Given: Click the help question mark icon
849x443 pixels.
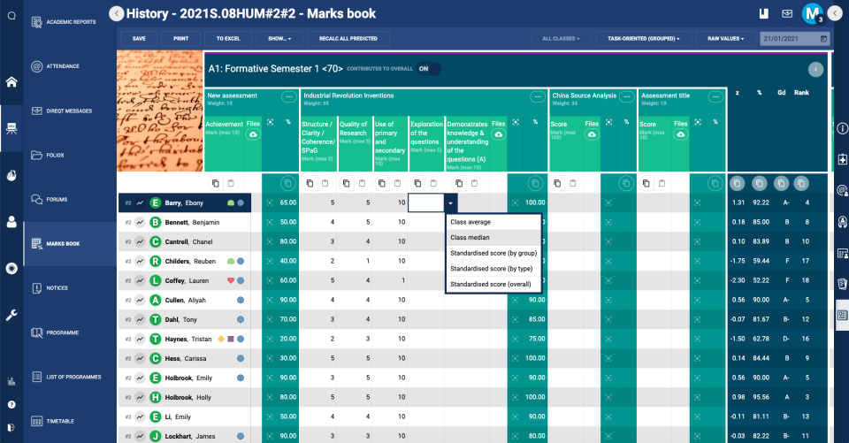Looking at the screenshot, I should coord(11,405).
